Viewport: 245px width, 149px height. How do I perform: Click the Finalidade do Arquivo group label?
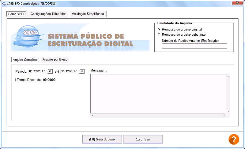click(x=175, y=23)
